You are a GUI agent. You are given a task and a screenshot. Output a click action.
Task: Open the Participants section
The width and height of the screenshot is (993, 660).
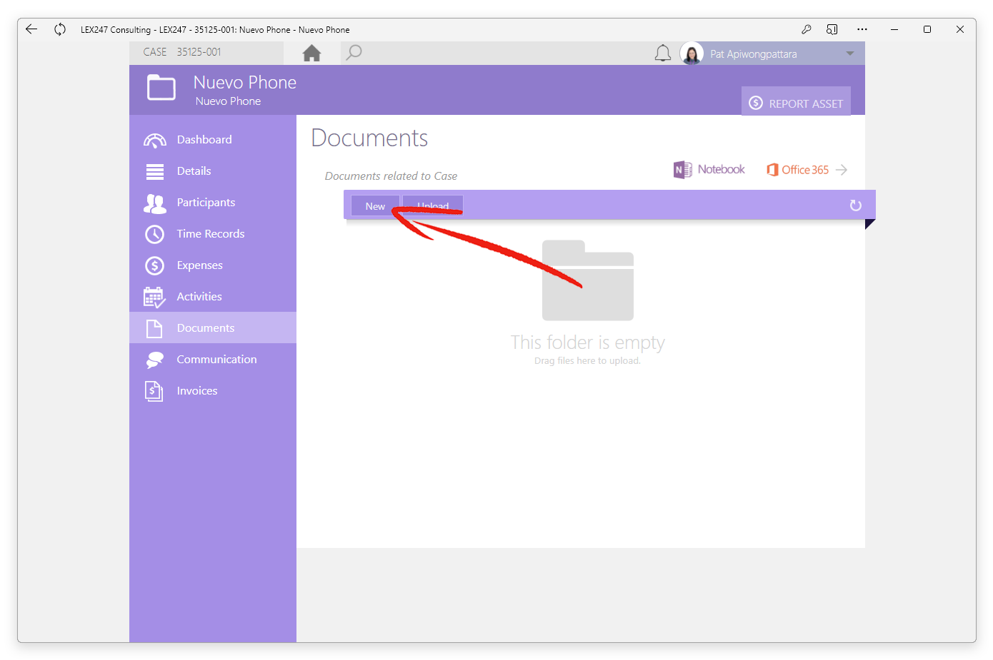pos(213,202)
